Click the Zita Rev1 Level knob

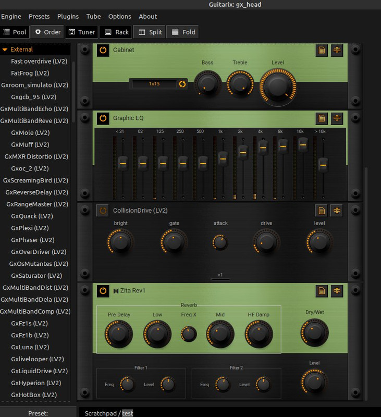[314, 381]
